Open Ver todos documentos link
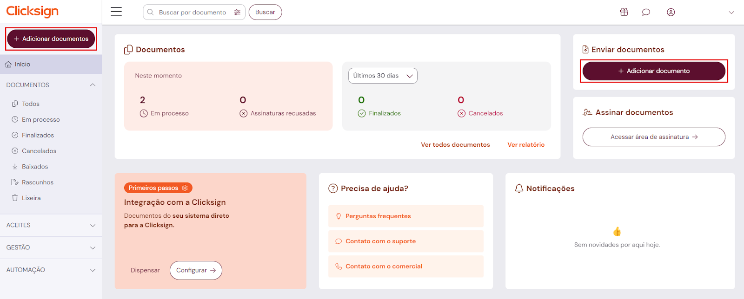 pyautogui.click(x=455, y=145)
